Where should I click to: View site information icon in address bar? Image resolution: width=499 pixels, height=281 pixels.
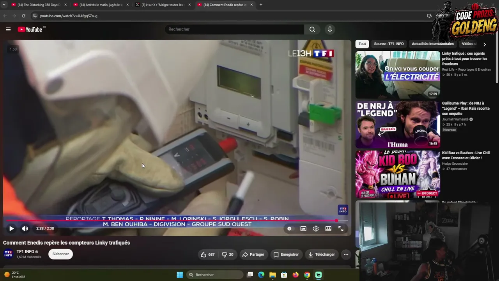tap(35, 16)
